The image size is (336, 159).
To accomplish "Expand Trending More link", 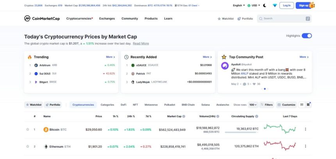I will pyautogui.click(x=111, y=57).
